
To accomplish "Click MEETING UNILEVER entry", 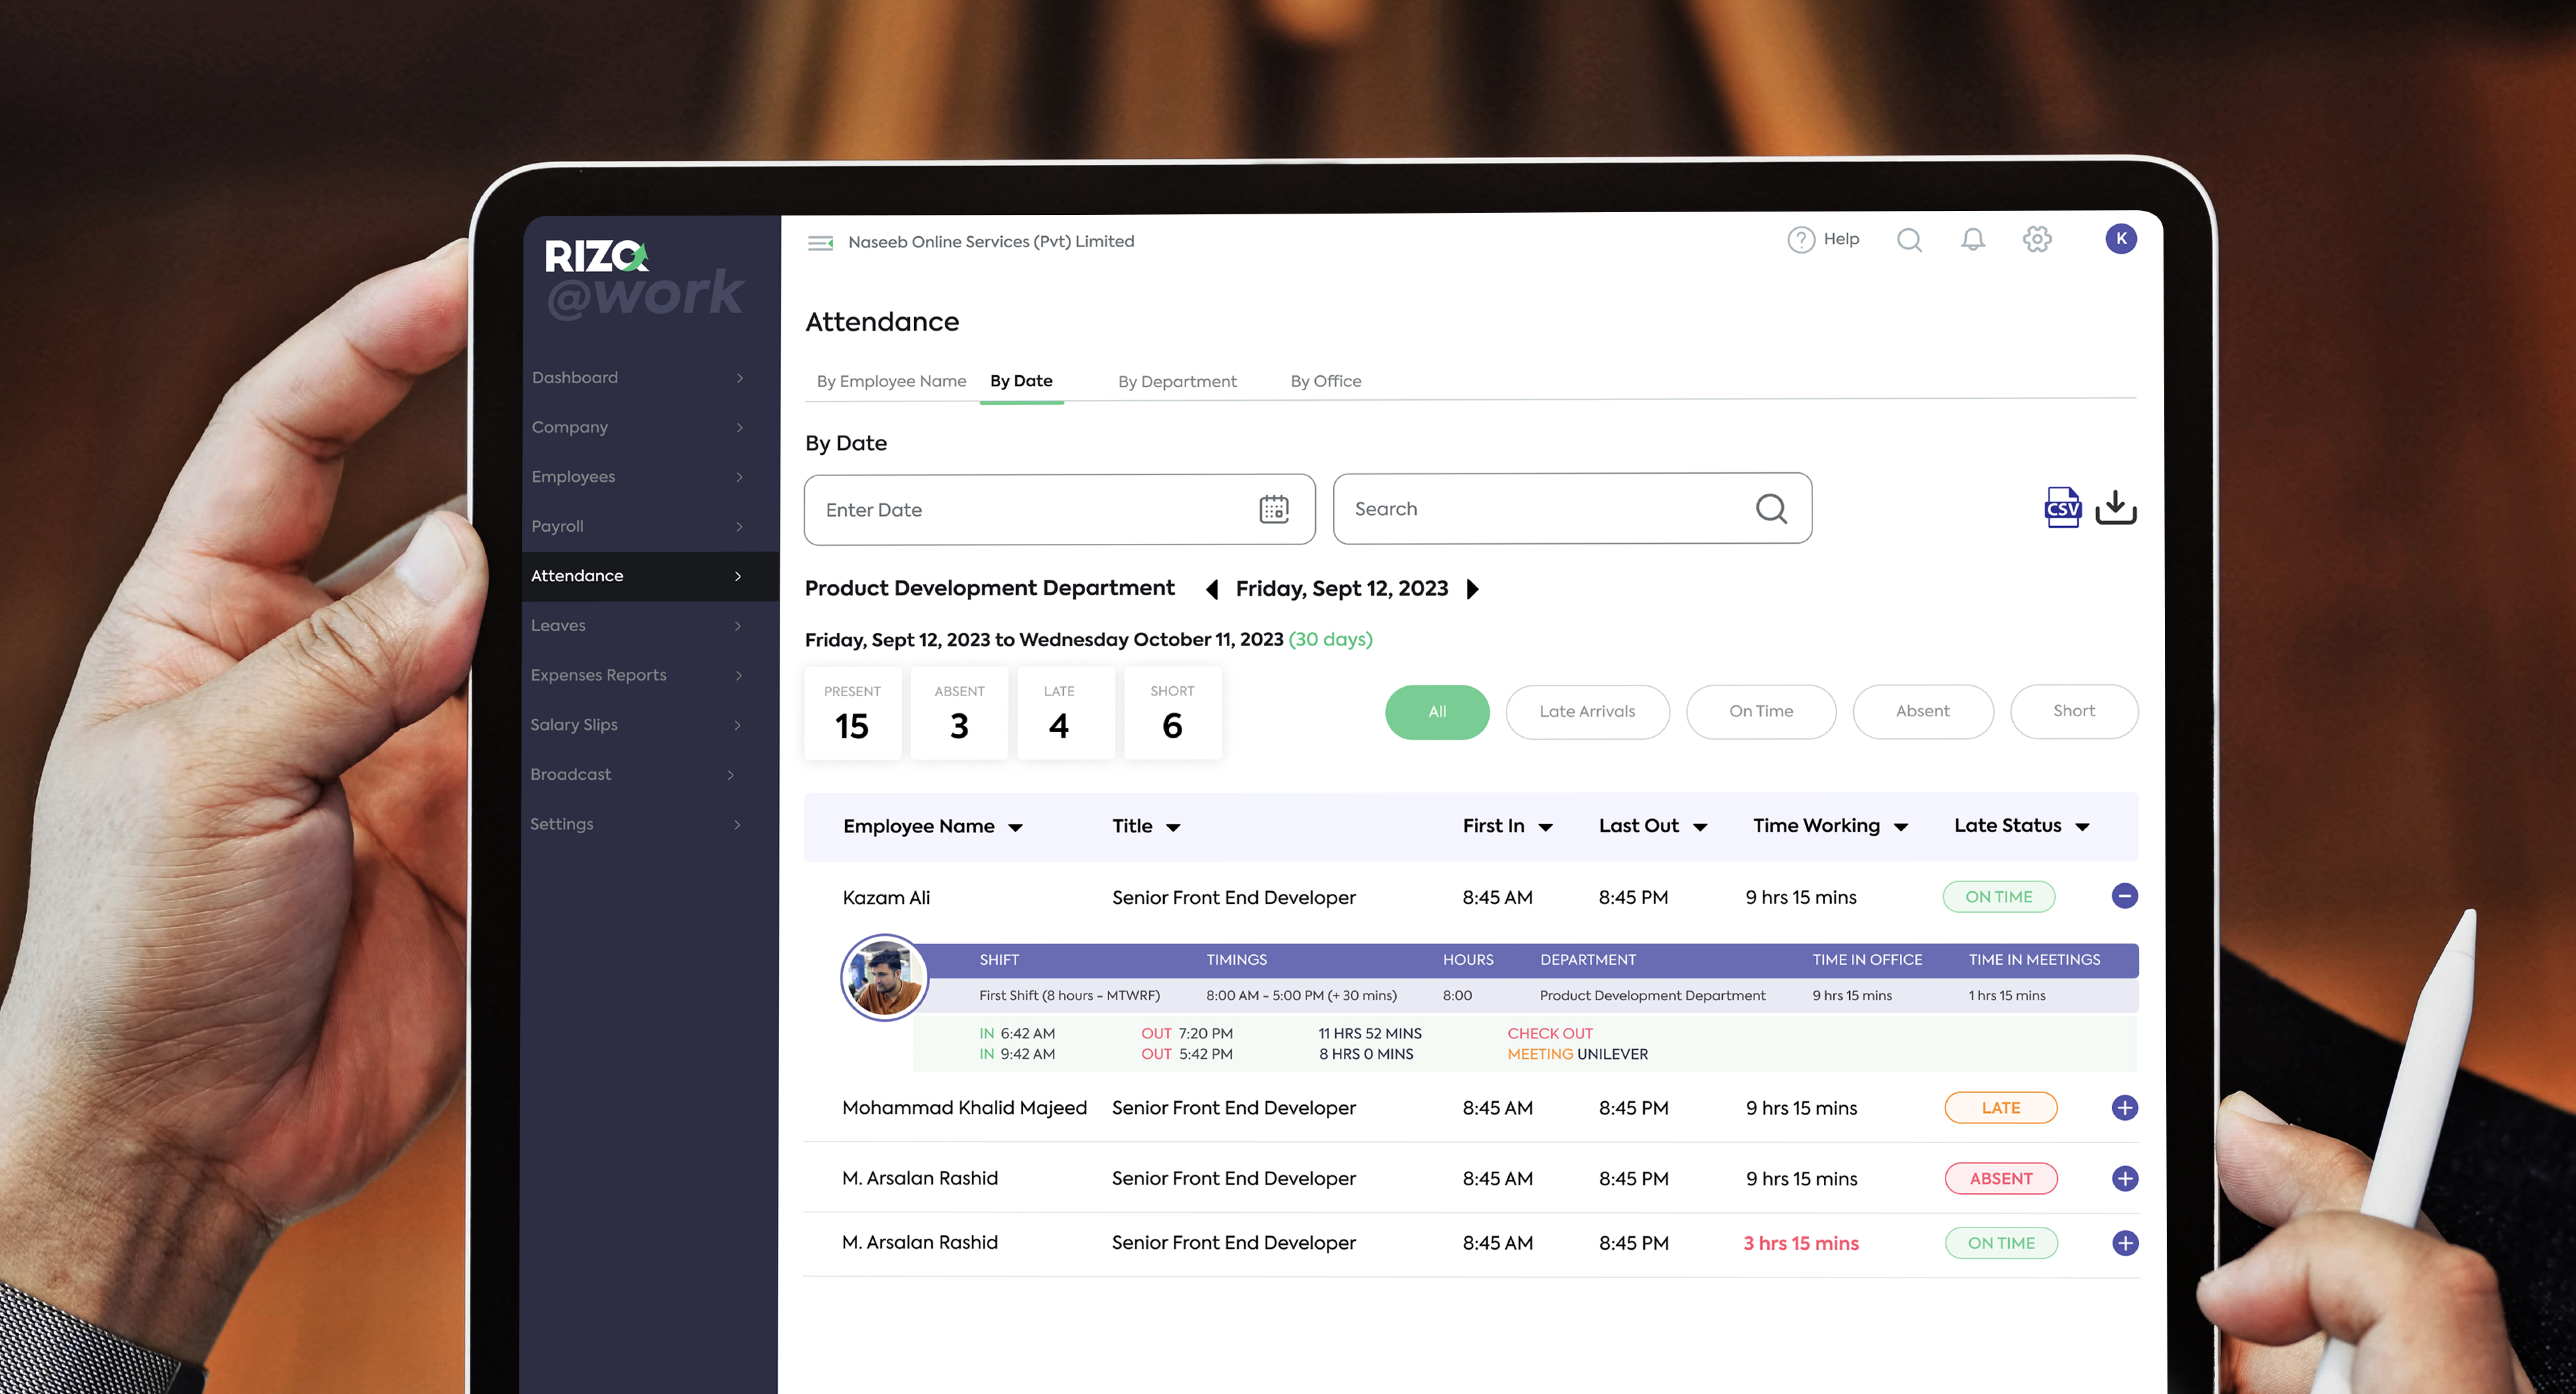I will coord(1577,1055).
